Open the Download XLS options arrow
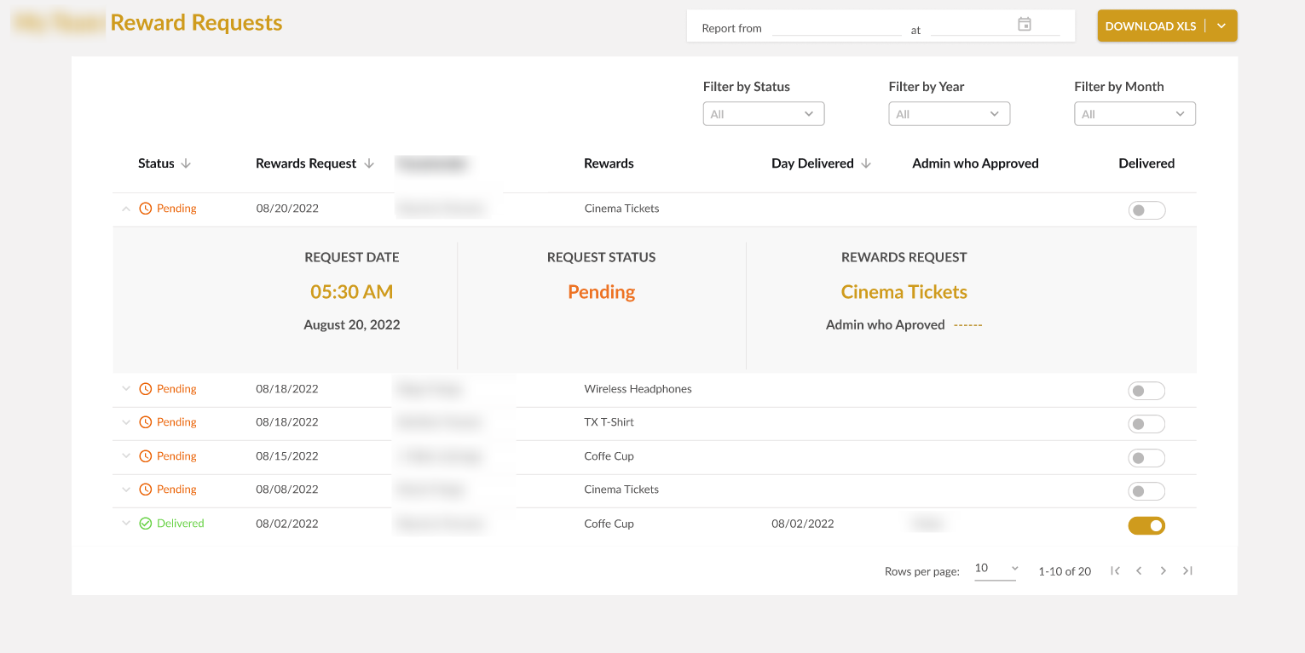This screenshot has width=1305, height=653. tap(1221, 26)
